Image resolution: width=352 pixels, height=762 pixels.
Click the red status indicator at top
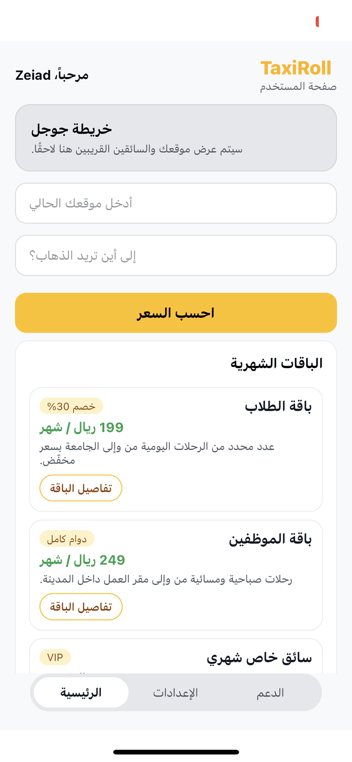pos(317,21)
